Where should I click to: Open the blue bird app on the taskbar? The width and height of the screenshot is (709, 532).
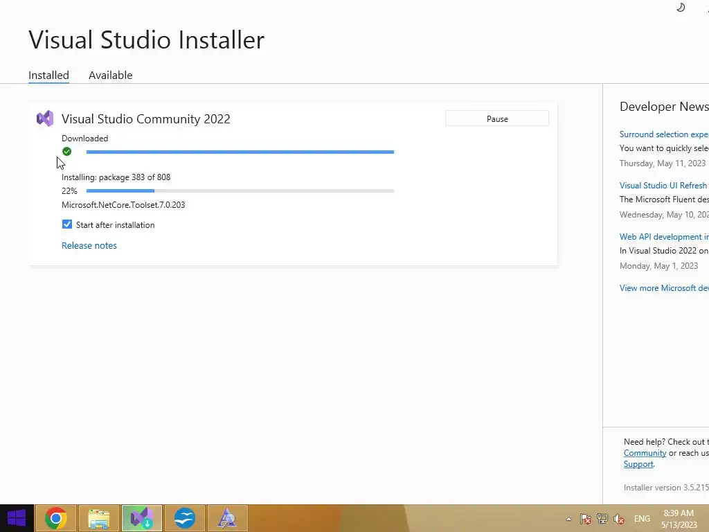click(184, 518)
